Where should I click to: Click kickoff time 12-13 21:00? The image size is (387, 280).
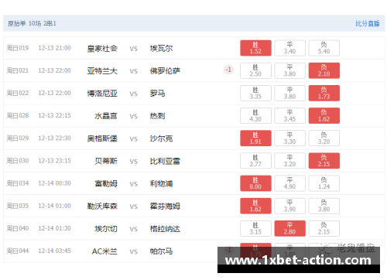click(x=54, y=48)
